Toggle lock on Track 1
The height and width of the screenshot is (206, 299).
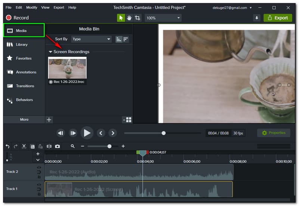39,194
